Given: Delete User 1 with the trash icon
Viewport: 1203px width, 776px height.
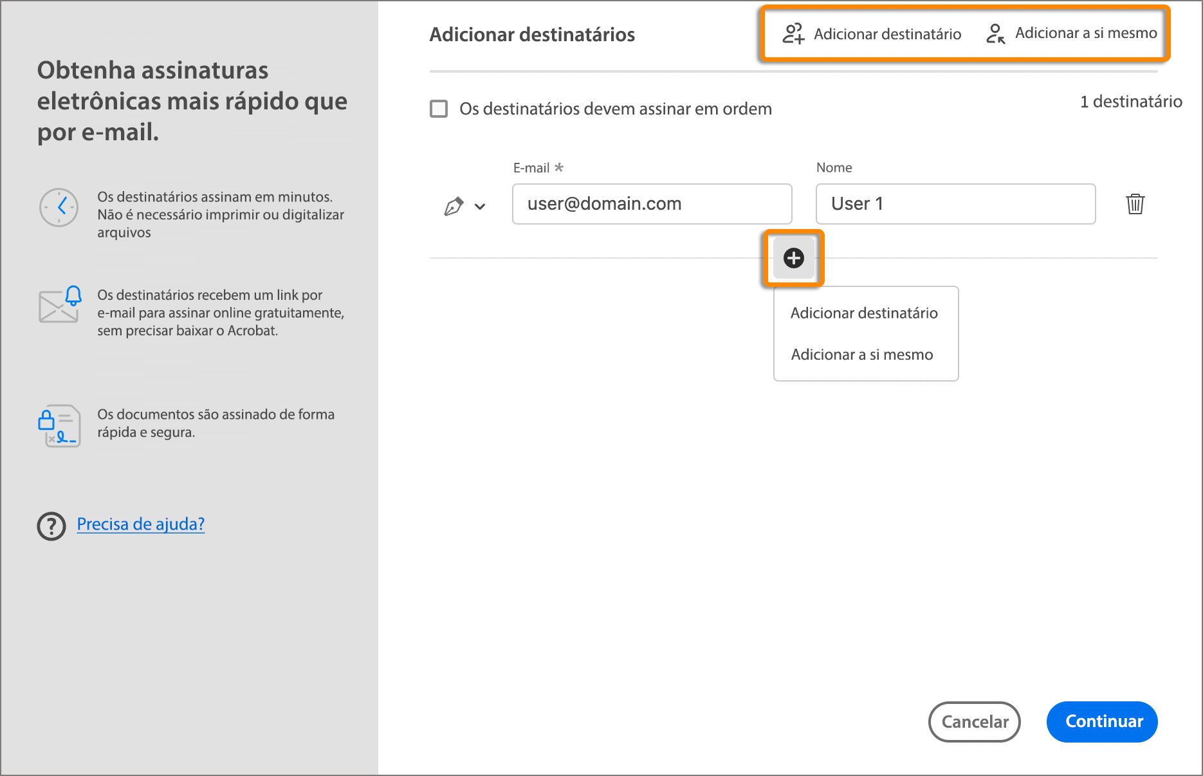Looking at the screenshot, I should tap(1135, 204).
